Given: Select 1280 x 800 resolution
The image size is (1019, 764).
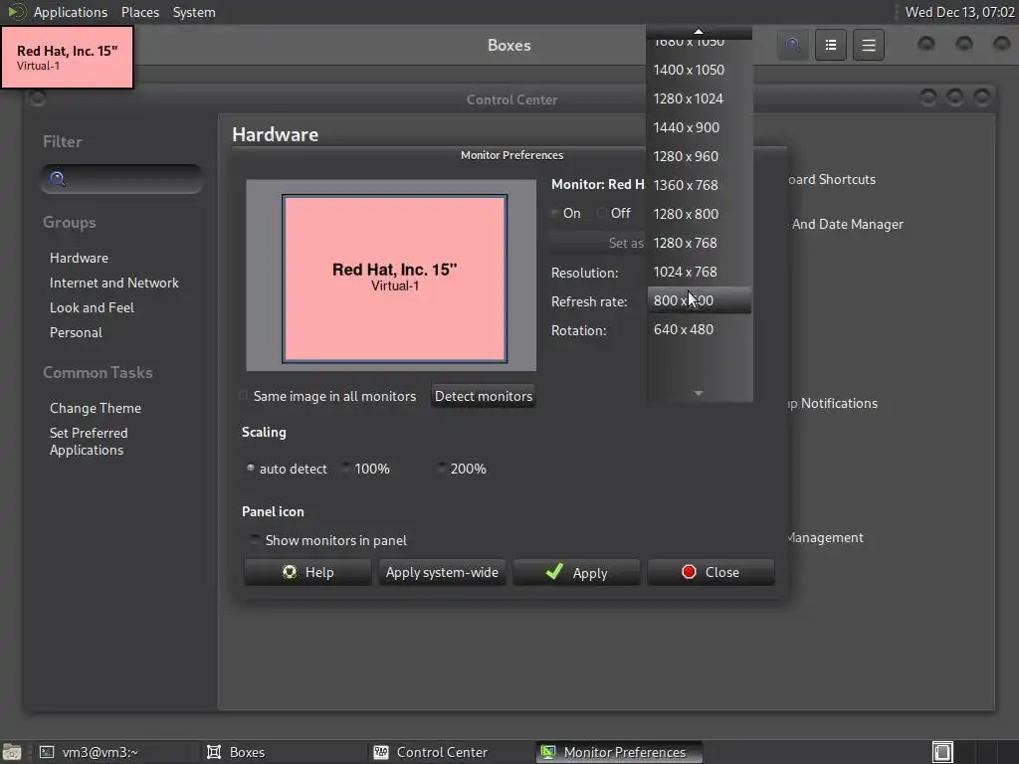Looking at the screenshot, I should [x=700, y=214].
